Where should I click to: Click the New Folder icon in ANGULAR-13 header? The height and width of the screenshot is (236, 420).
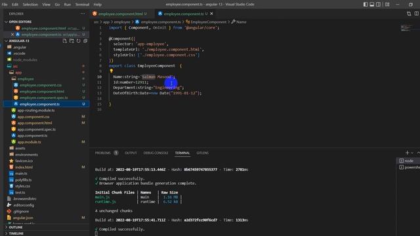click(72, 41)
